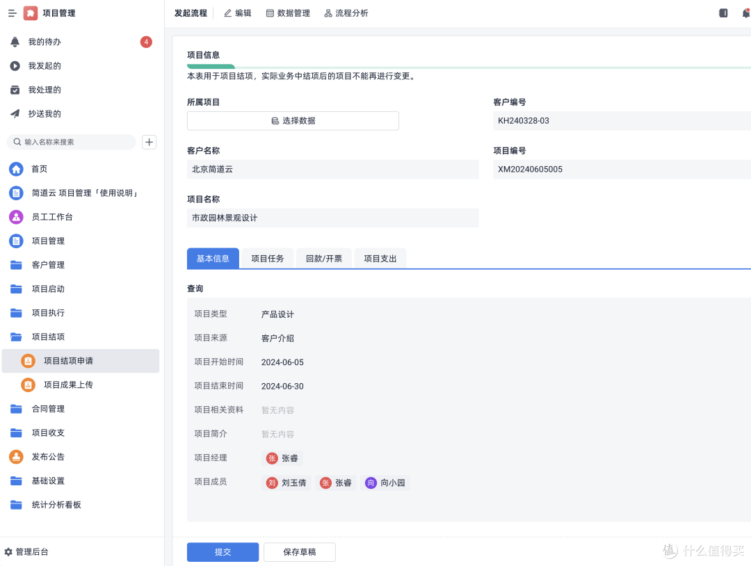Viewport: 751px width, 566px height.
Task: Click the plus icon beside search box
Action: 149,142
